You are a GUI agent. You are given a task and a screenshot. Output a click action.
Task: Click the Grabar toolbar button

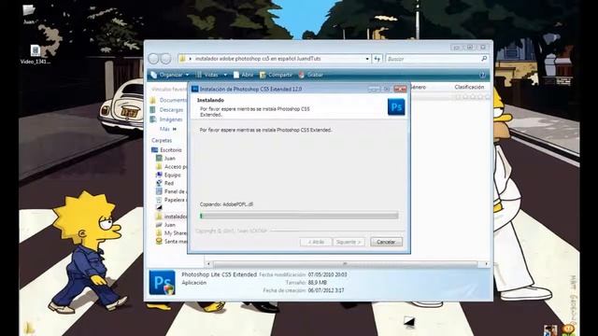tap(311, 75)
